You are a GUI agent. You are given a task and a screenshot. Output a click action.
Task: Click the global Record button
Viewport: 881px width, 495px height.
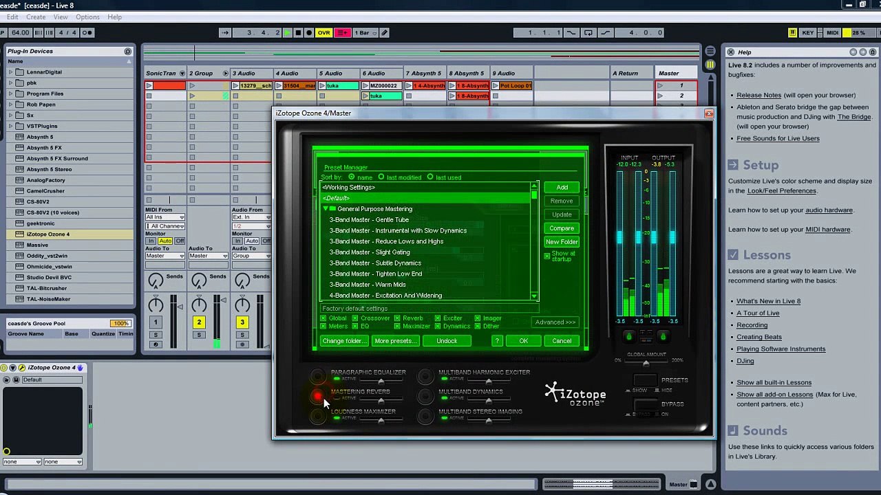click(309, 32)
